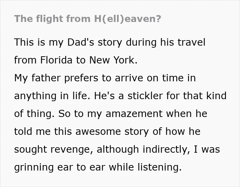Click the words "awesome story"

coord(112,132)
